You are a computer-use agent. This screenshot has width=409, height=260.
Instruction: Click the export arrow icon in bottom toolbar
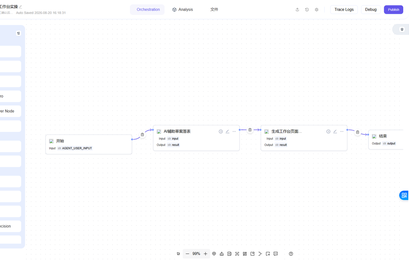coord(268,254)
